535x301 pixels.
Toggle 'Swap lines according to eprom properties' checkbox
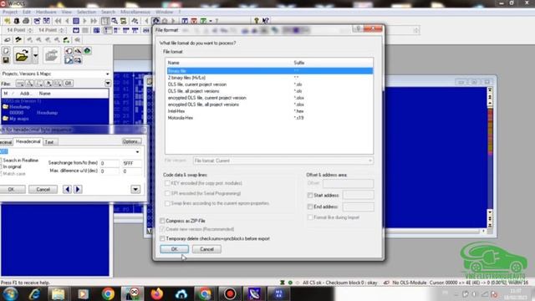[167, 203]
